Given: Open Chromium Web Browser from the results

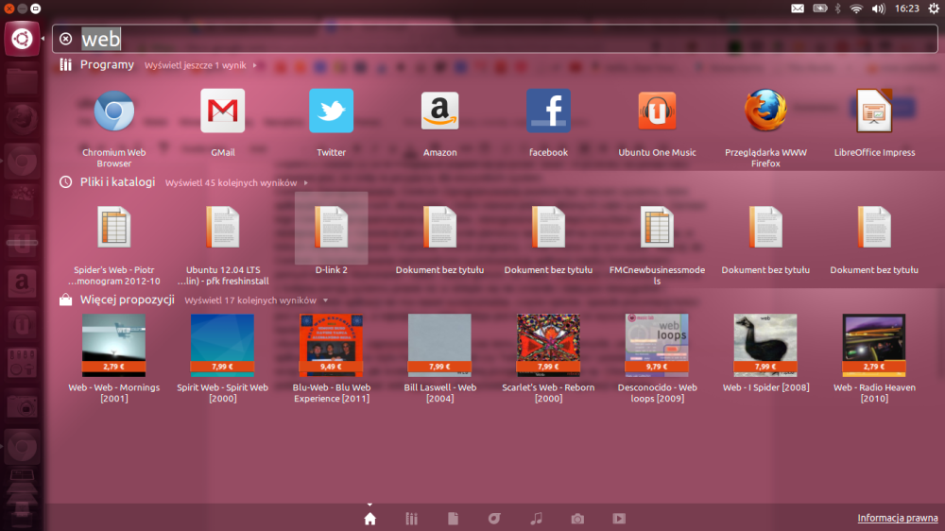Looking at the screenshot, I should coord(114,111).
